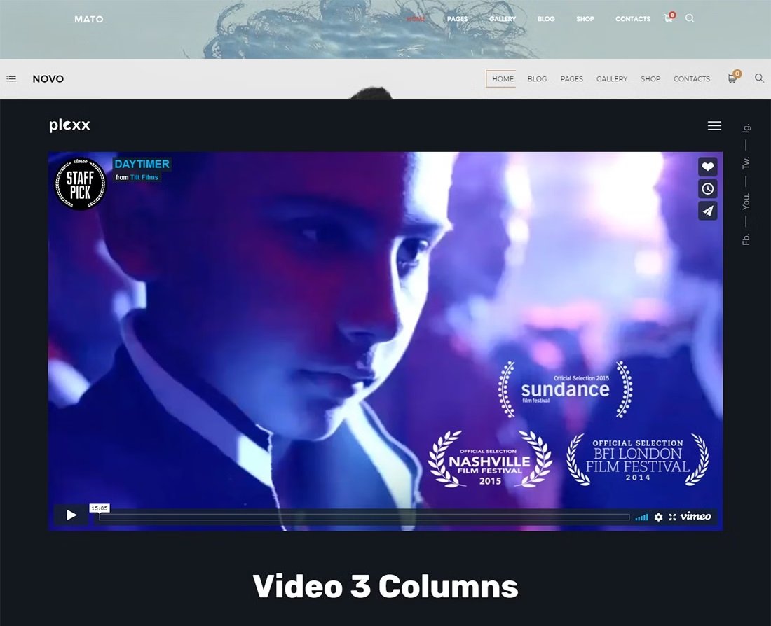Select HOME in the MATO menu
771x626 pixels.
416,19
